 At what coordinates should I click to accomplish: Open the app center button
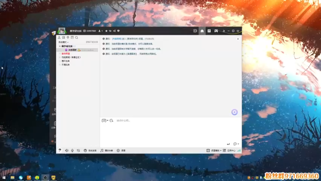coord(229,150)
